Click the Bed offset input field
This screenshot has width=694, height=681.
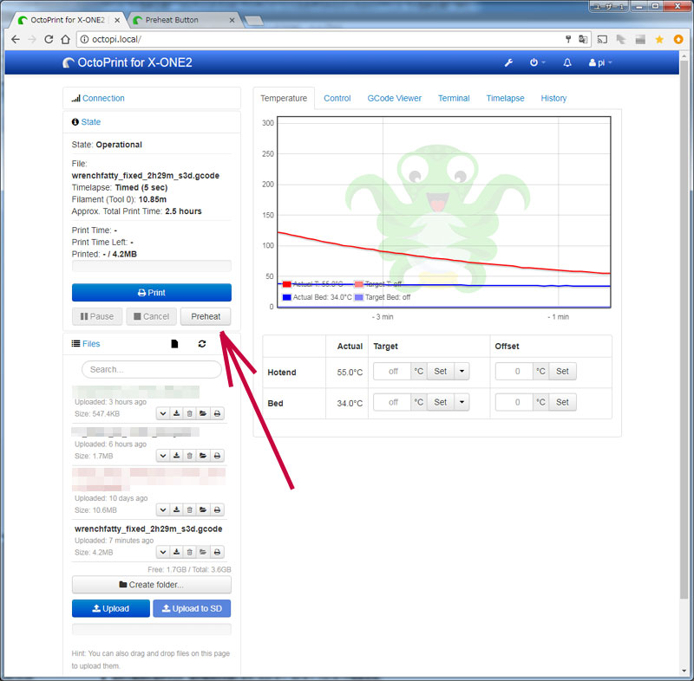click(x=514, y=402)
